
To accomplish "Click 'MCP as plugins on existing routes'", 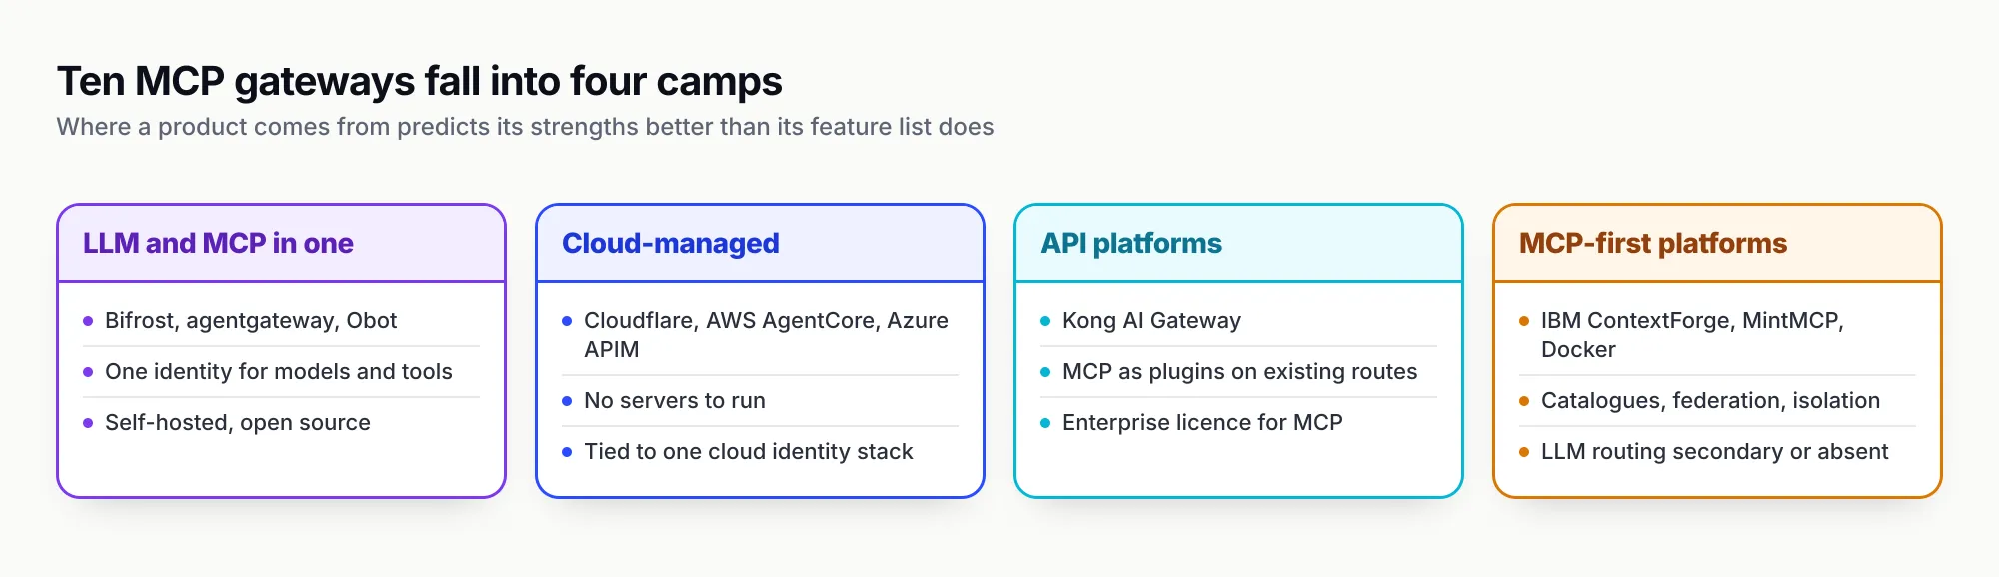I will tap(1238, 372).
